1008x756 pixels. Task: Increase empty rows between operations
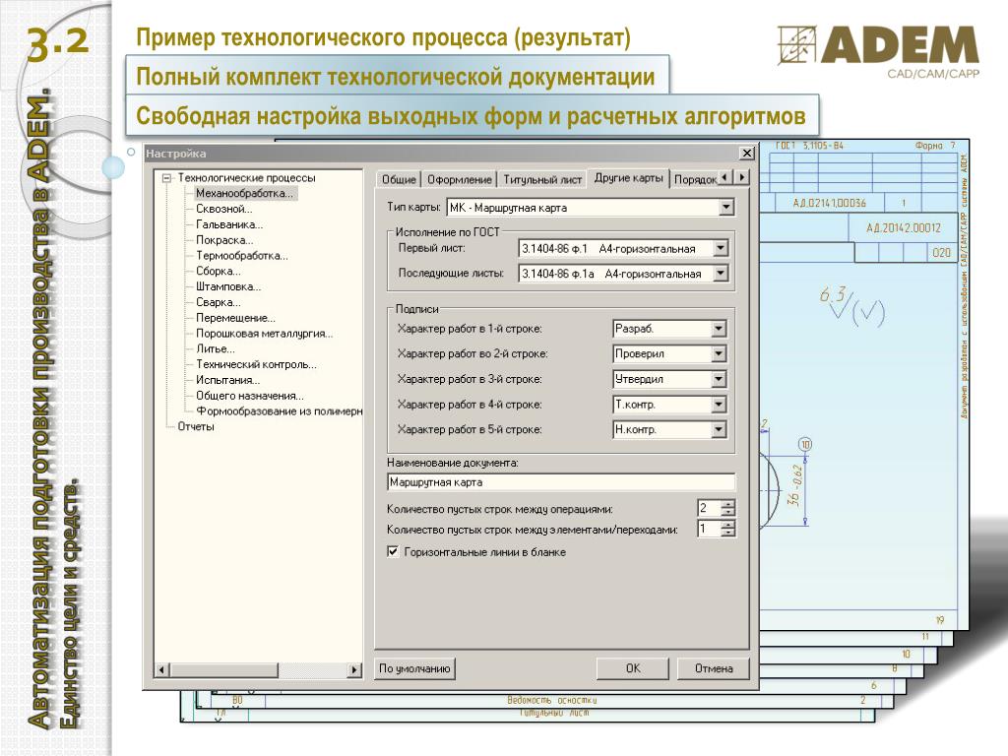tap(727, 504)
